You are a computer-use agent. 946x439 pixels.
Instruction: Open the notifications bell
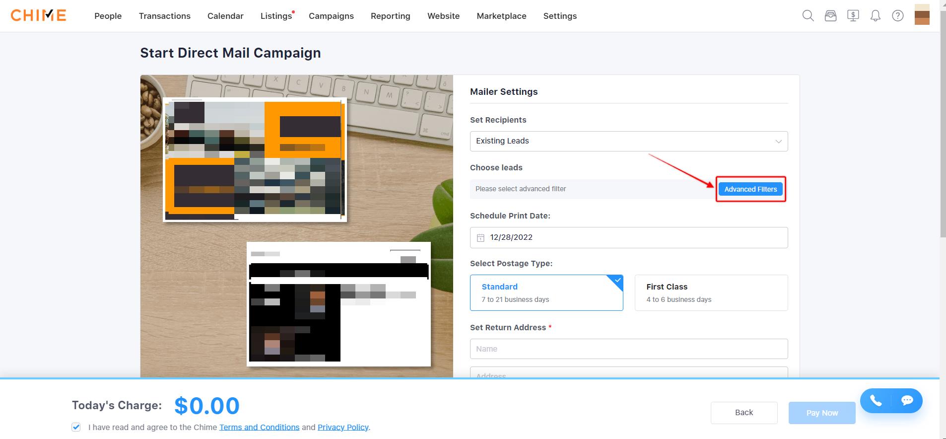coord(876,16)
